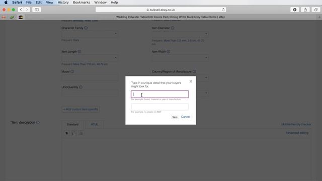Open the Item Diameter dropdown
Screen dimensions: 322x181
tap(180, 34)
